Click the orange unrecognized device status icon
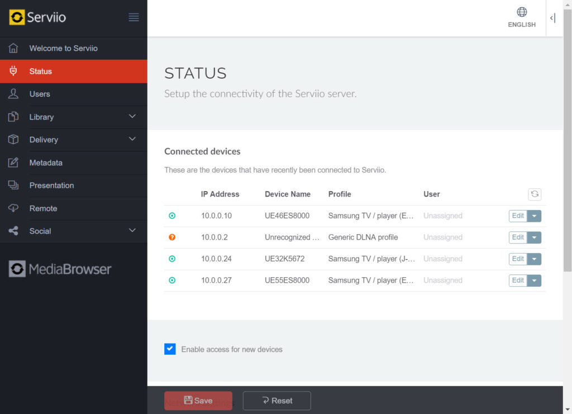This screenshot has width=572, height=414. [x=172, y=237]
